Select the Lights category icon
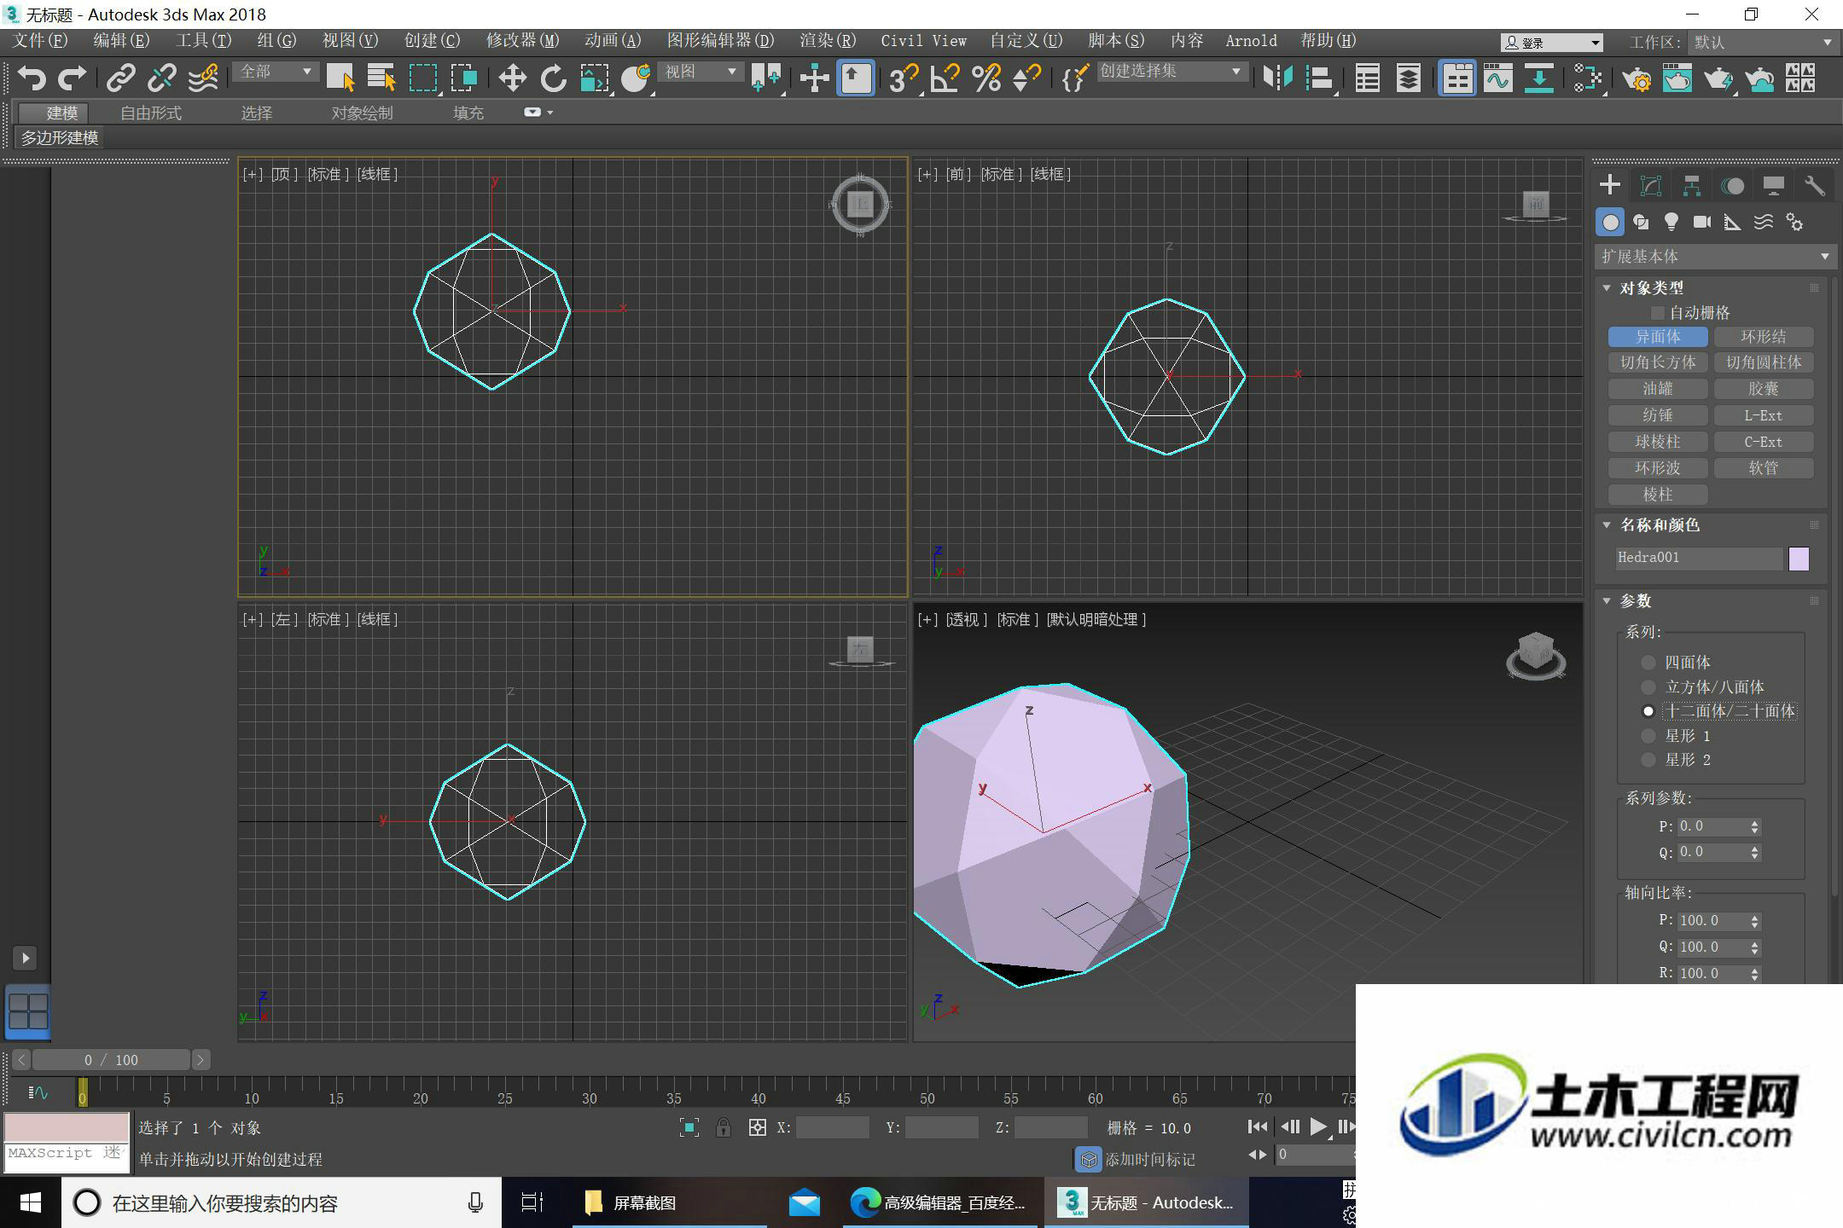 tap(1671, 223)
